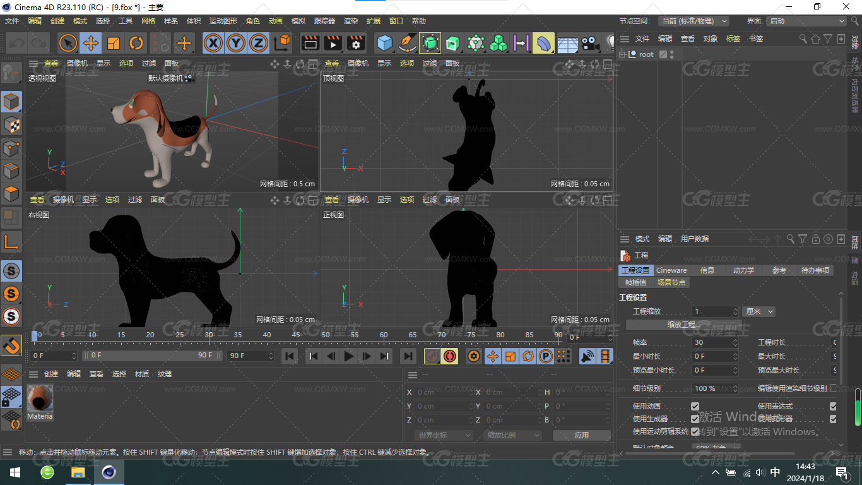Viewport: 862px width, 485px height.
Task: Add a Floor environment object
Action: 567,43
